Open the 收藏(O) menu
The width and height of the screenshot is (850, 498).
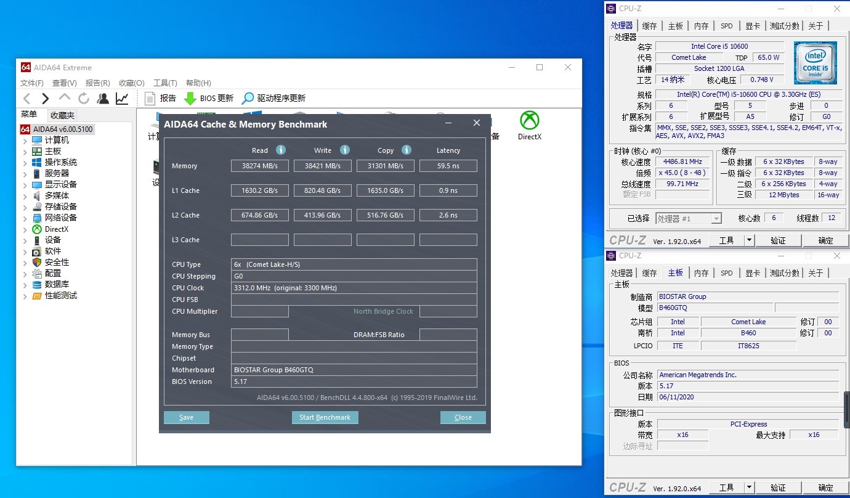pyautogui.click(x=132, y=83)
